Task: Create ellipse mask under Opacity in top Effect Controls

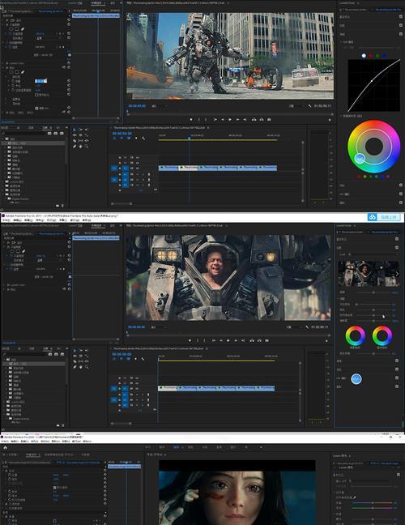Action: pyautogui.click(x=11, y=29)
